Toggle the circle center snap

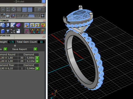tap(19, 9)
